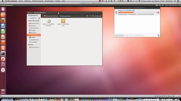Screen dimensions: 181x101
Task: Click the Recherche search button in Files
Action: 97,16
